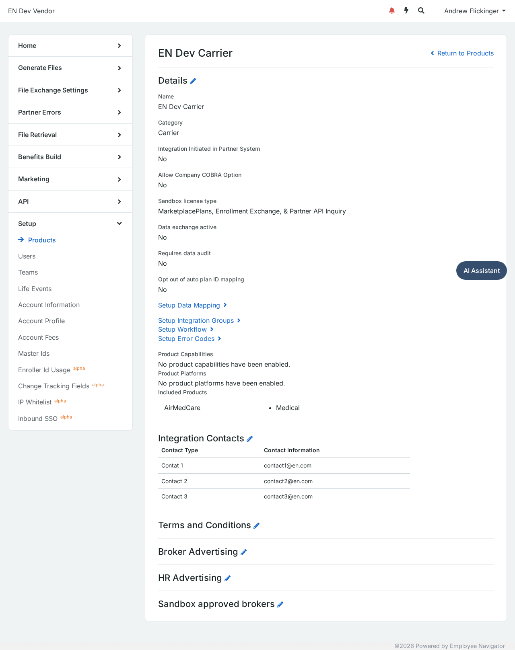This screenshot has width=515, height=650.
Task: Edit Terms and Conditions pencil icon
Action: point(257,526)
